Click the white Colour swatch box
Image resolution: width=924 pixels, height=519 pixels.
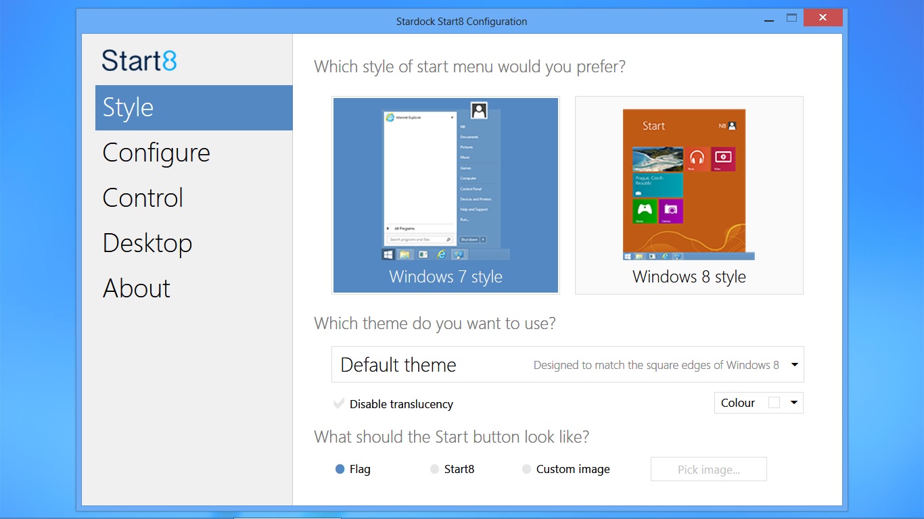[775, 403]
